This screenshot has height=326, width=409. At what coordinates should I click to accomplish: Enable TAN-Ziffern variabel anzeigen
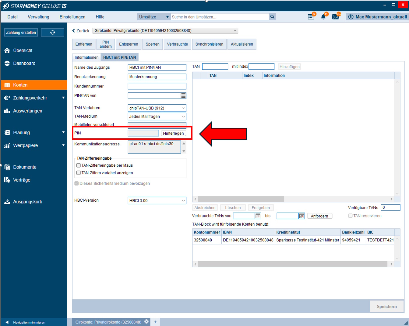pyautogui.click(x=79, y=173)
